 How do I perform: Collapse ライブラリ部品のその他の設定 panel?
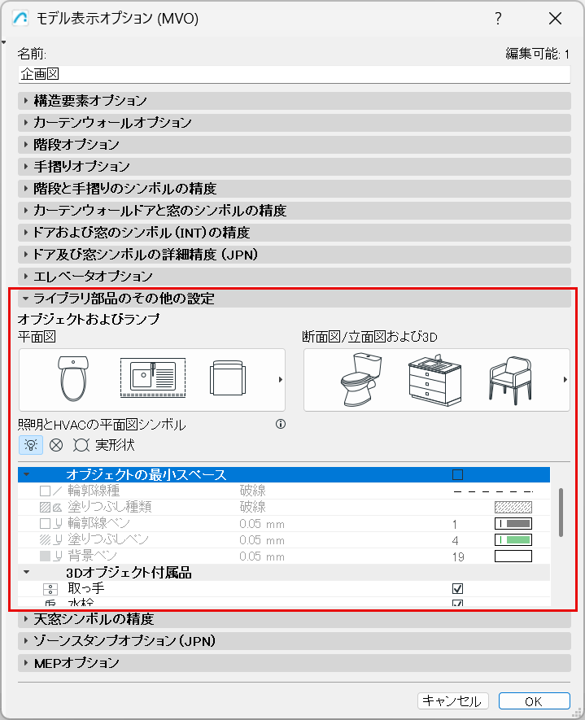(x=295, y=299)
